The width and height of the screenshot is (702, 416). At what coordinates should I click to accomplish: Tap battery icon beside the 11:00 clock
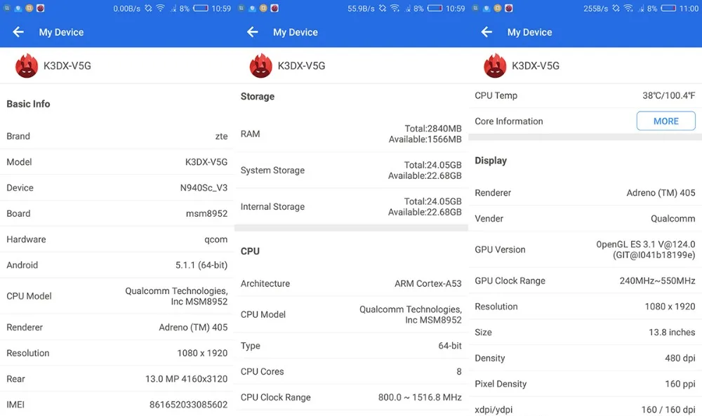click(x=668, y=8)
